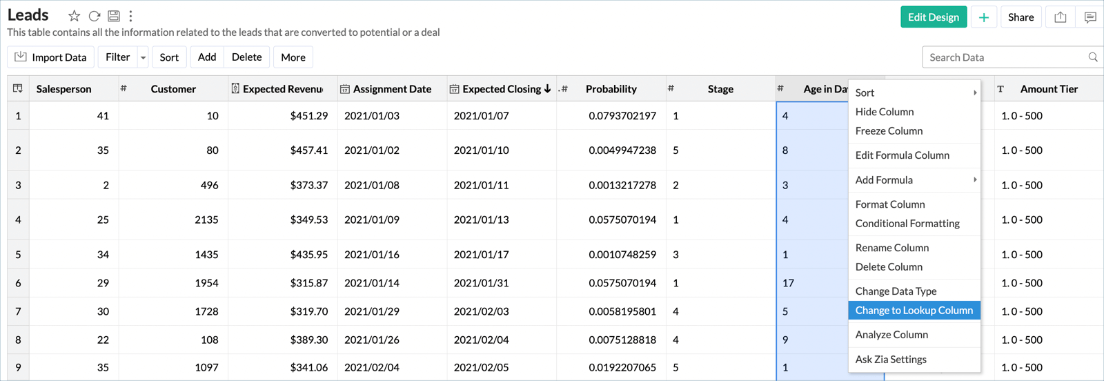Screen dimensions: 1104x381
Task: Choose Conditional Formatting from context menu
Action: pos(907,223)
